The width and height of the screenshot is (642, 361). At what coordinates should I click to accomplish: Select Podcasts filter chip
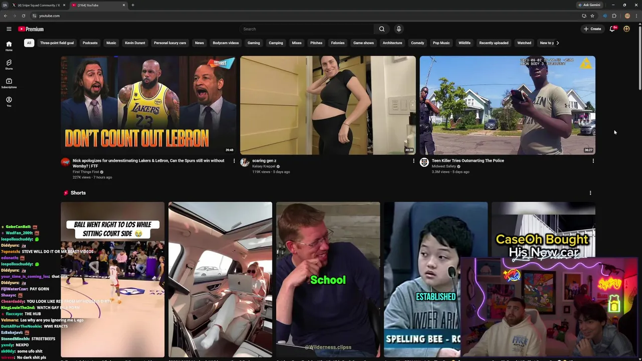[x=90, y=43]
